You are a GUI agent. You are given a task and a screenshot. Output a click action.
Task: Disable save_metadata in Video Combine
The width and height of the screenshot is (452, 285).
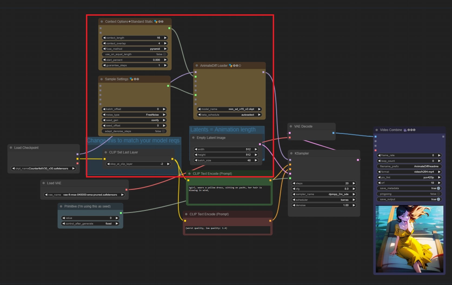(438, 188)
